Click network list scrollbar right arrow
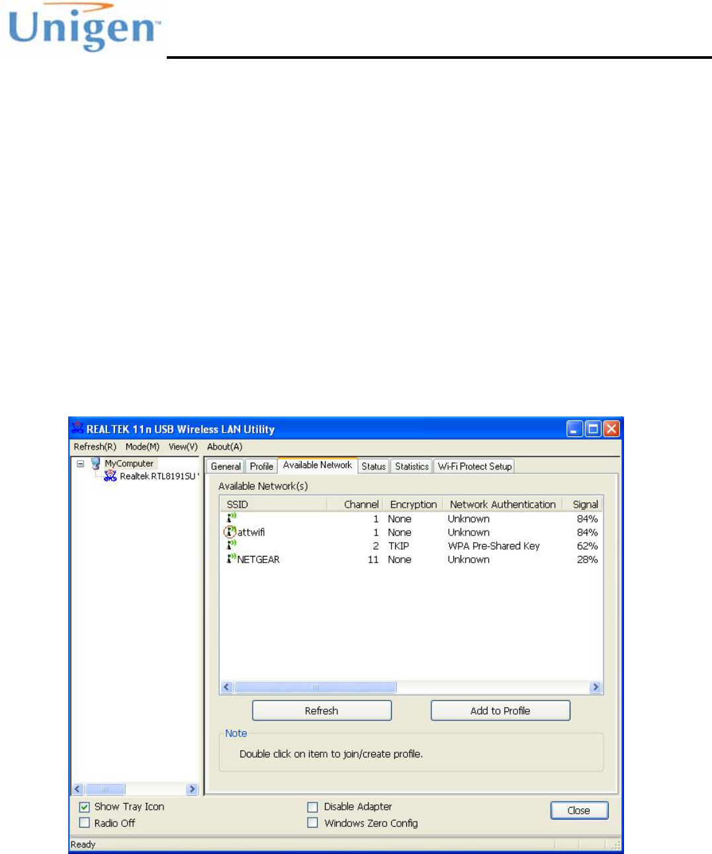 [596, 687]
